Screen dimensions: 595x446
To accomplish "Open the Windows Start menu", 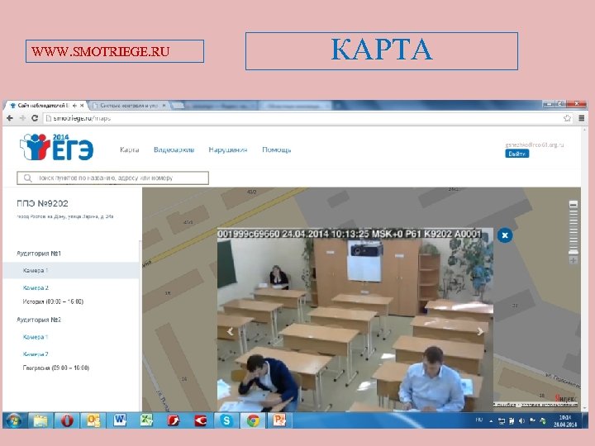I will tap(14, 420).
